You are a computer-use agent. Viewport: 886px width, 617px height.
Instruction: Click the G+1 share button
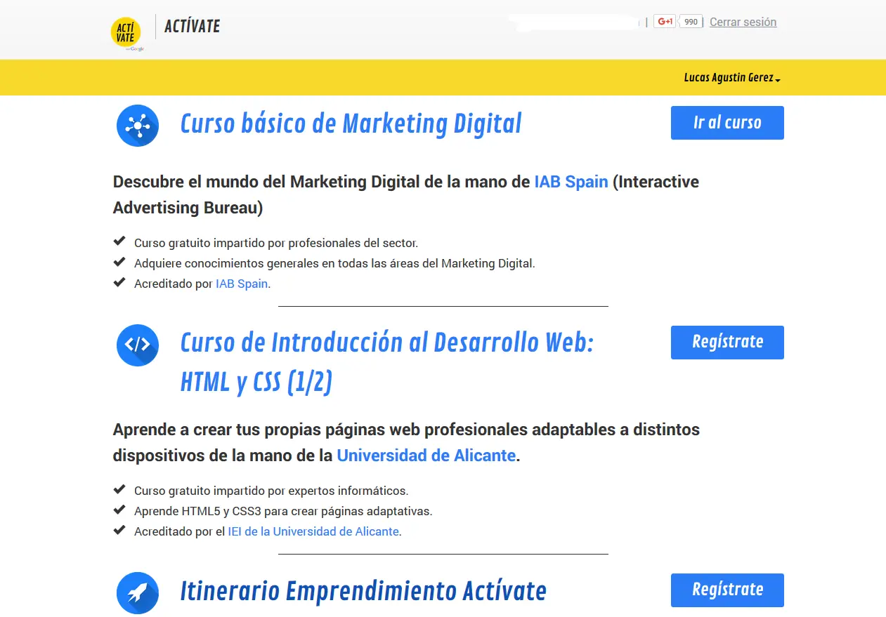click(x=665, y=22)
